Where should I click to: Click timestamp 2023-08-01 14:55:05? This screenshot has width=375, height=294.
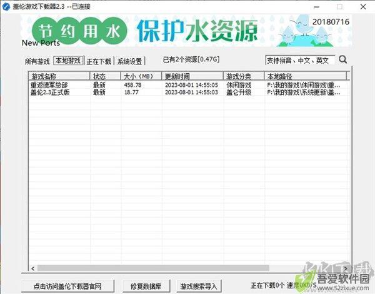pos(192,85)
